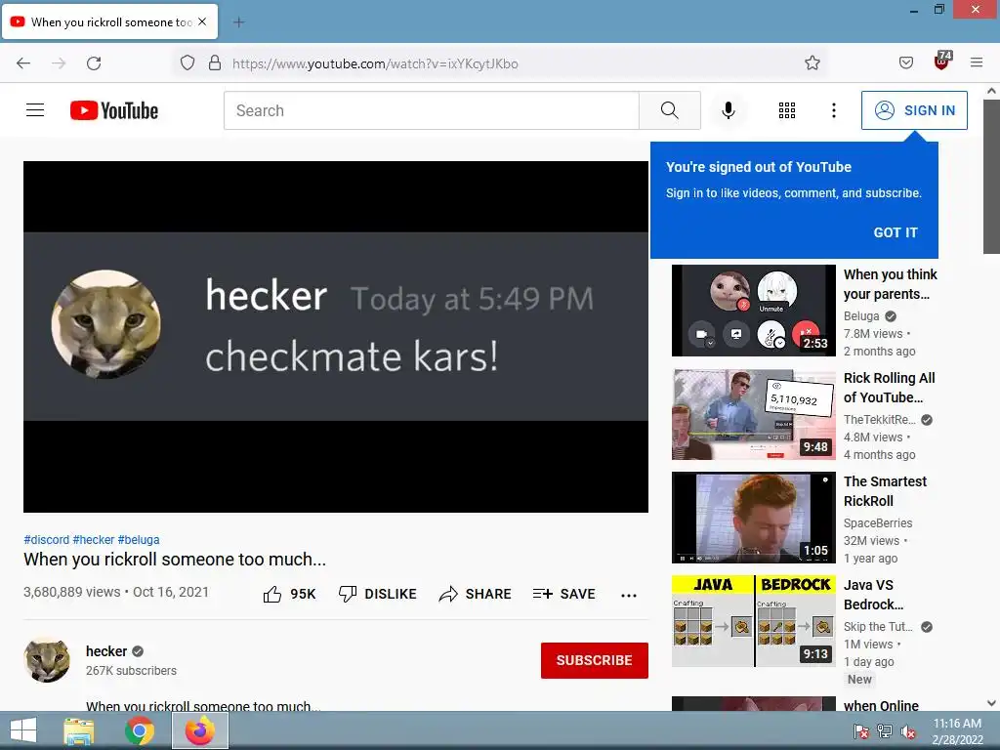Screen dimensions: 1000x750
Task: Click the #hecker hashtag
Action: (x=94, y=539)
